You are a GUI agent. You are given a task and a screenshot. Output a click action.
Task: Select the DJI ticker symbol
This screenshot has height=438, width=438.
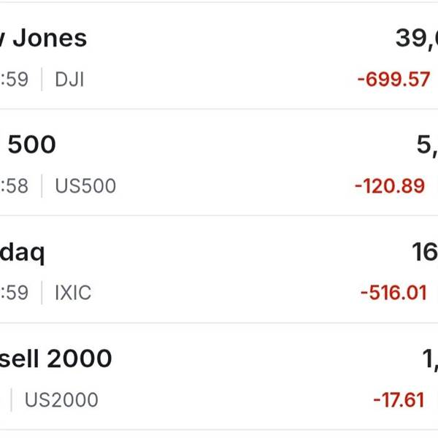click(x=69, y=80)
